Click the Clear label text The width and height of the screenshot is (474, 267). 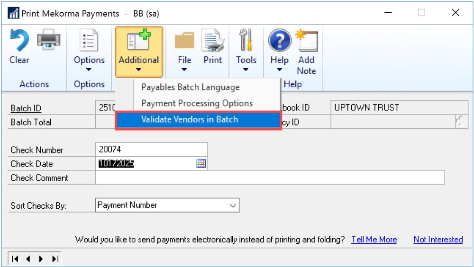click(x=19, y=60)
